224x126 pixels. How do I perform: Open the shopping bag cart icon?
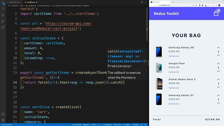tap(216, 13)
